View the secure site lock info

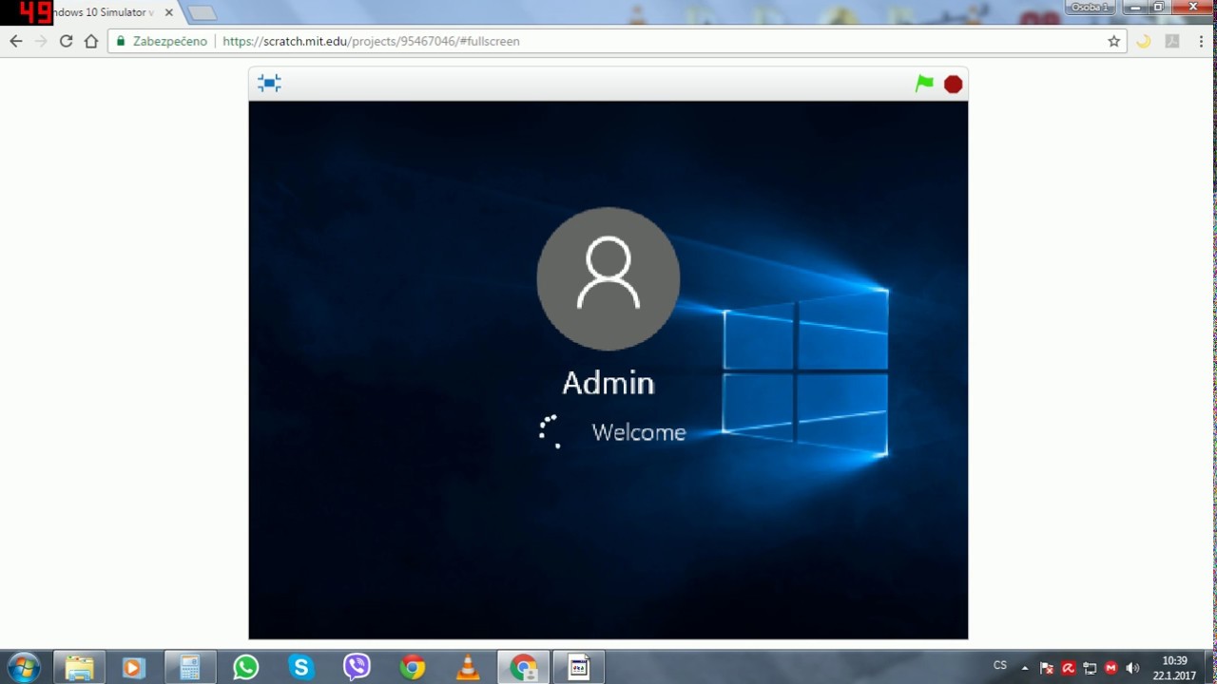click(162, 41)
